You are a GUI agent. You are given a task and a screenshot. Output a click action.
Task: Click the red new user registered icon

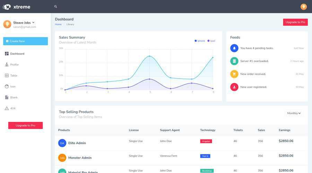tap(234, 87)
